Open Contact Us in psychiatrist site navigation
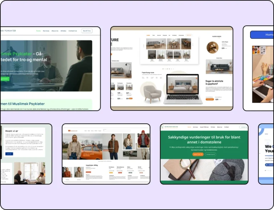 pyautogui.click(x=73, y=31)
